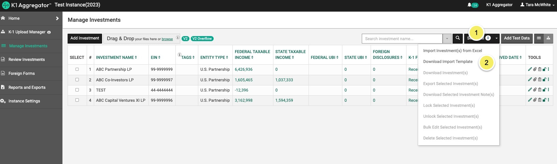Open three-dot more options for ABC Partnership LP

point(548,69)
